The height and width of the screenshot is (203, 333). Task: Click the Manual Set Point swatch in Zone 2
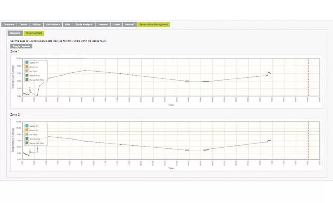pos(27,143)
